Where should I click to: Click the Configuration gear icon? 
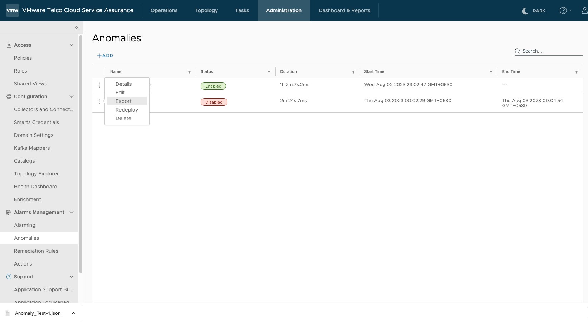coord(9,96)
